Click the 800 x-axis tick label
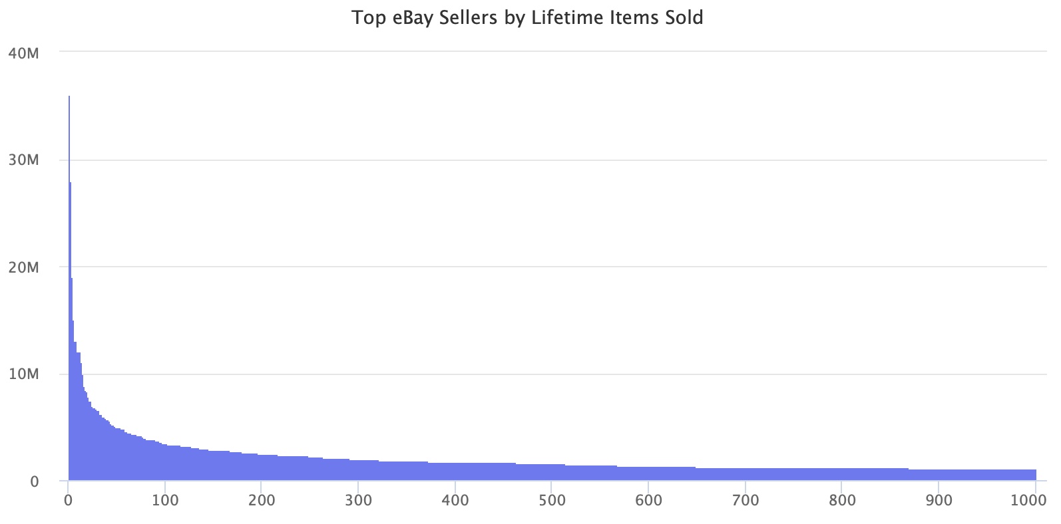This screenshot has height=524, width=1061. pyautogui.click(x=842, y=500)
